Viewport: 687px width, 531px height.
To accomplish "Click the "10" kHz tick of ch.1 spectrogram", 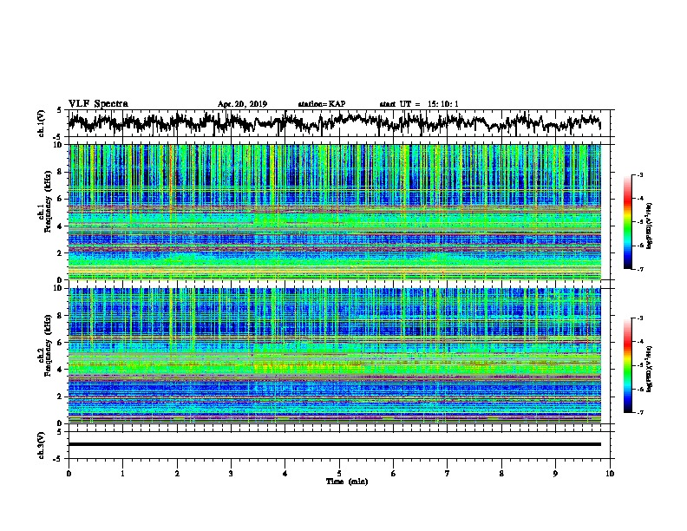I will click(57, 145).
